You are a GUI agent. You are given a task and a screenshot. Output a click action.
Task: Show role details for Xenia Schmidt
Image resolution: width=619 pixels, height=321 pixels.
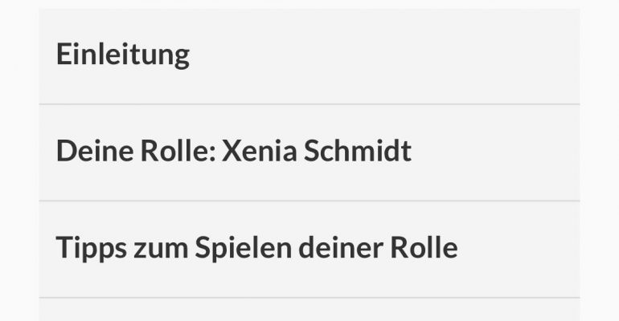pos(309,152)
